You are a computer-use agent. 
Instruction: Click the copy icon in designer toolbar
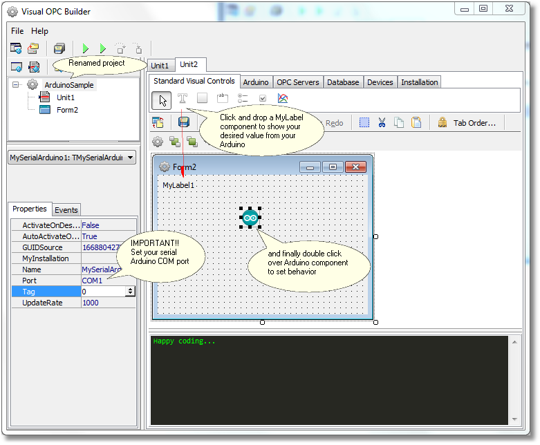pos(399,122)
